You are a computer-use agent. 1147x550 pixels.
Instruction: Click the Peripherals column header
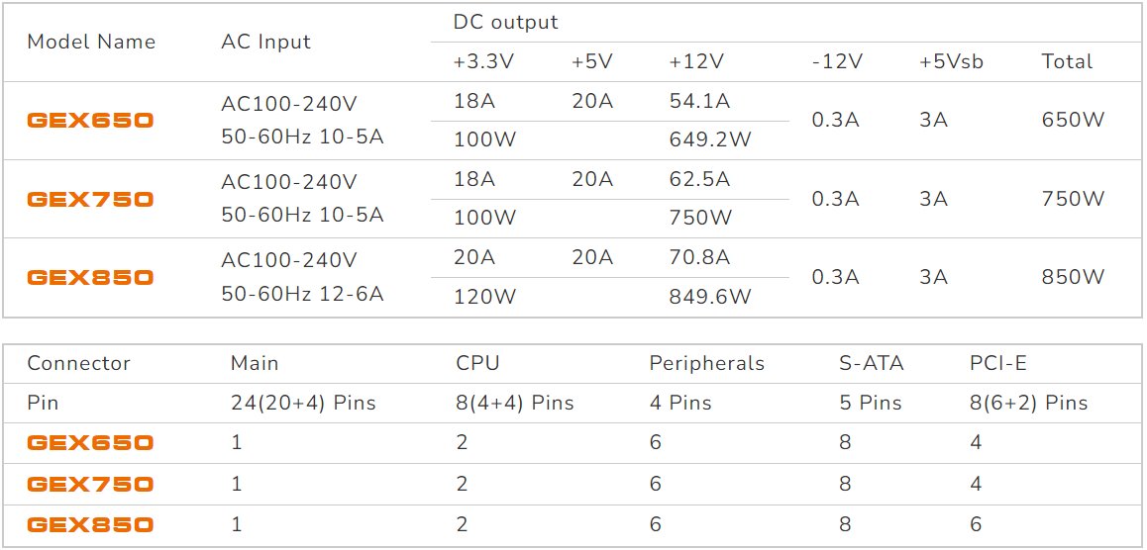tap(706, 363)
